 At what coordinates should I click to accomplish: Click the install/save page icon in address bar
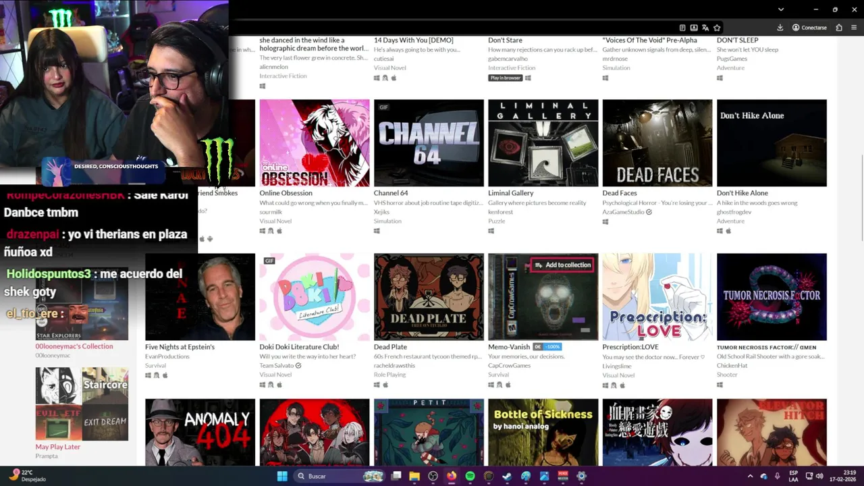pos(694,28)
